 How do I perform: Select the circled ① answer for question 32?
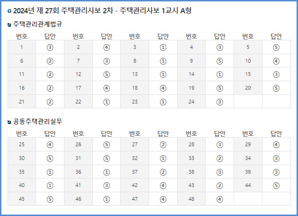tap(163, 159)
